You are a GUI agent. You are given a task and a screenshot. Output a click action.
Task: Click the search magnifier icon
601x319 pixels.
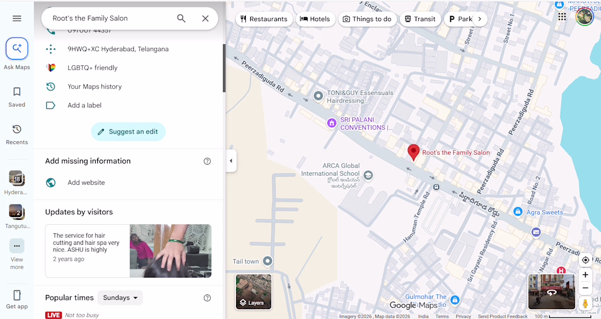coord(181,19)
